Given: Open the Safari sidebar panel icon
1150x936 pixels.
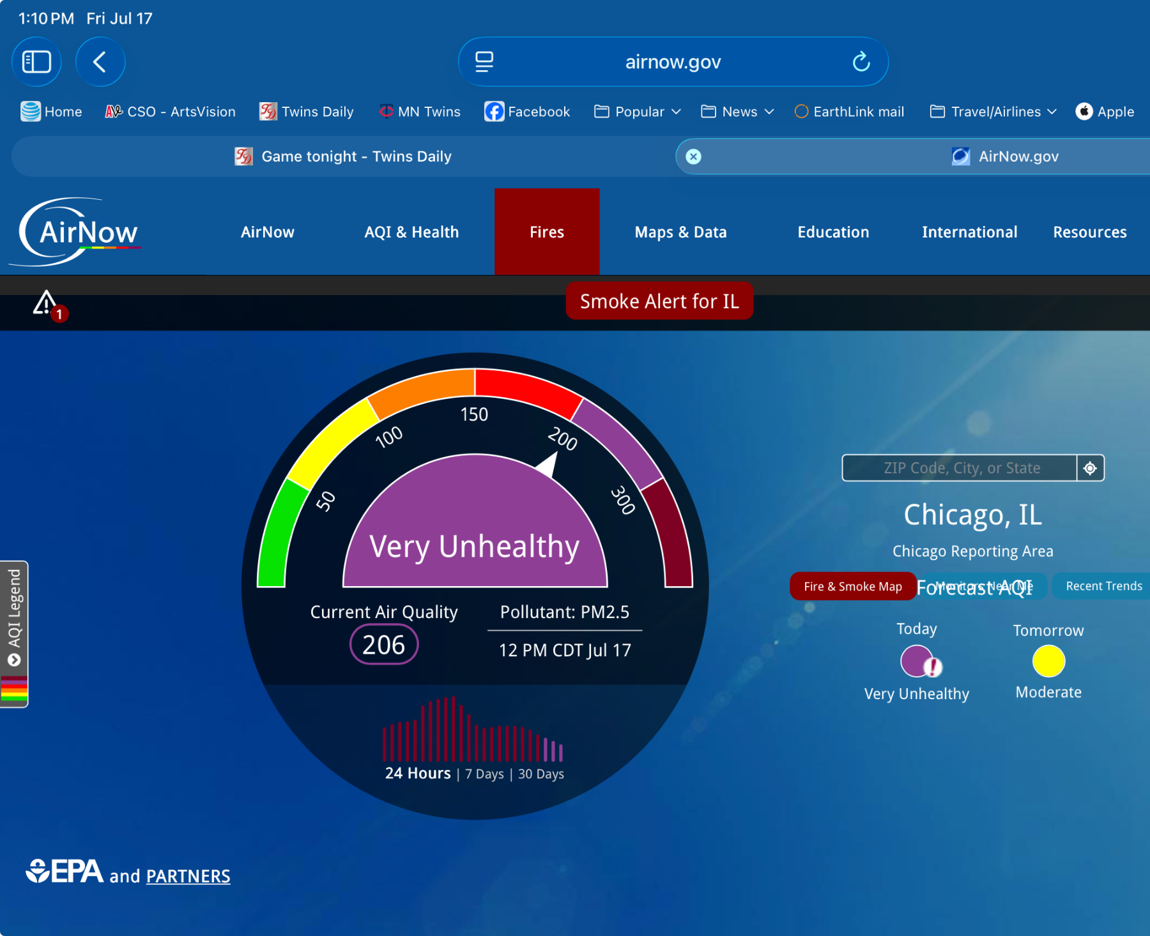Looking at the screenshot, I should point(36,62).
